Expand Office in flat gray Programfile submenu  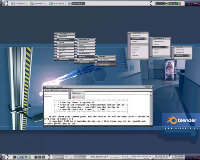click(161, 50)
